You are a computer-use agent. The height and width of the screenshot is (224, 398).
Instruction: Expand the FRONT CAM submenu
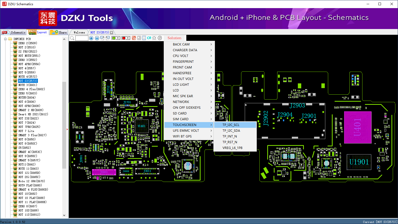click(x=189, y=67)
